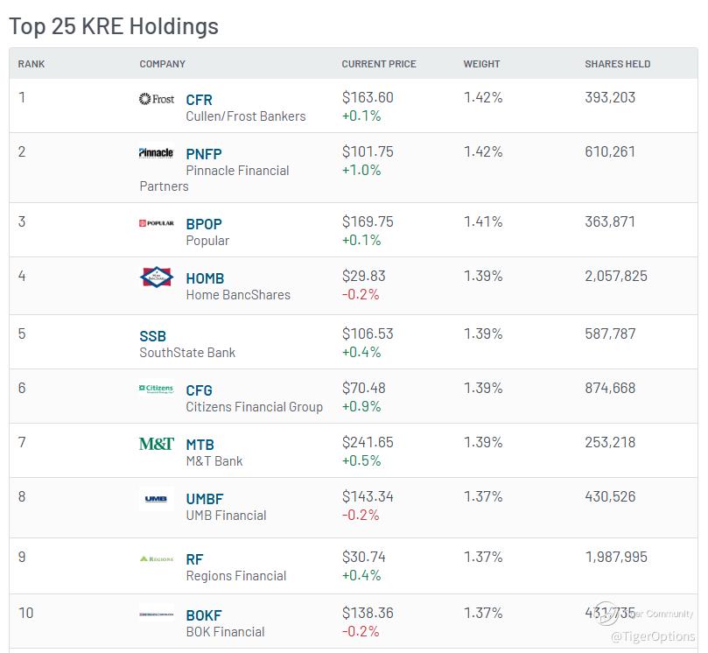The width and height of the screenshot is (708, 653).
Task: Click the M&T Bank logo
Action: [157, 444]
